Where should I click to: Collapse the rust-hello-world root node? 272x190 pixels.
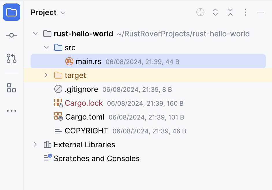[x=35, y=34]
